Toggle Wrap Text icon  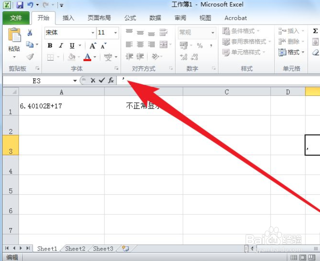coord(164,32)
